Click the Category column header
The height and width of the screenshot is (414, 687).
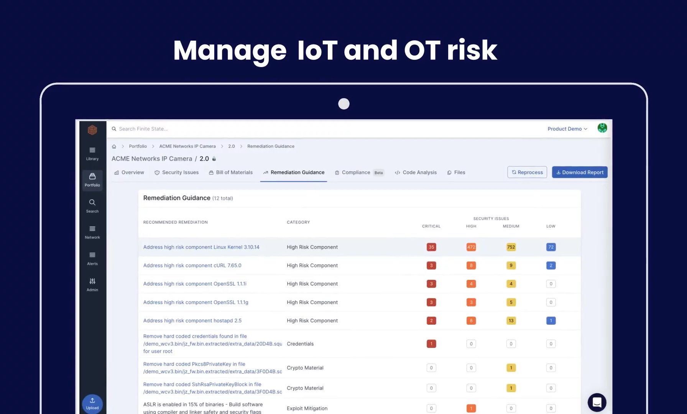298,222
